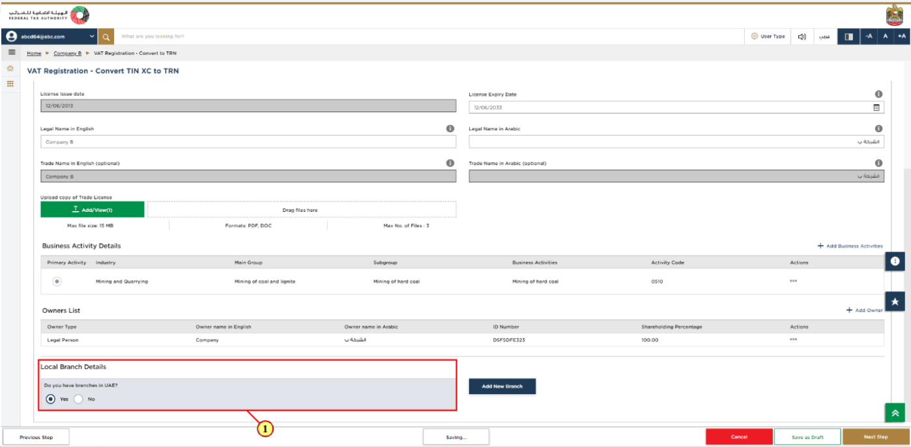Click the UAE emblem icon
The height and width of the screenshot is (447, 911).
(895, 14)
